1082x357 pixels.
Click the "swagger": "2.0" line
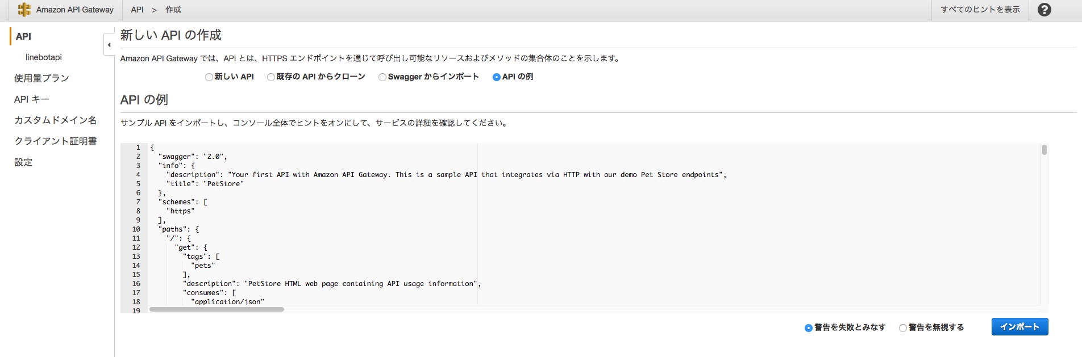point(193,157)
